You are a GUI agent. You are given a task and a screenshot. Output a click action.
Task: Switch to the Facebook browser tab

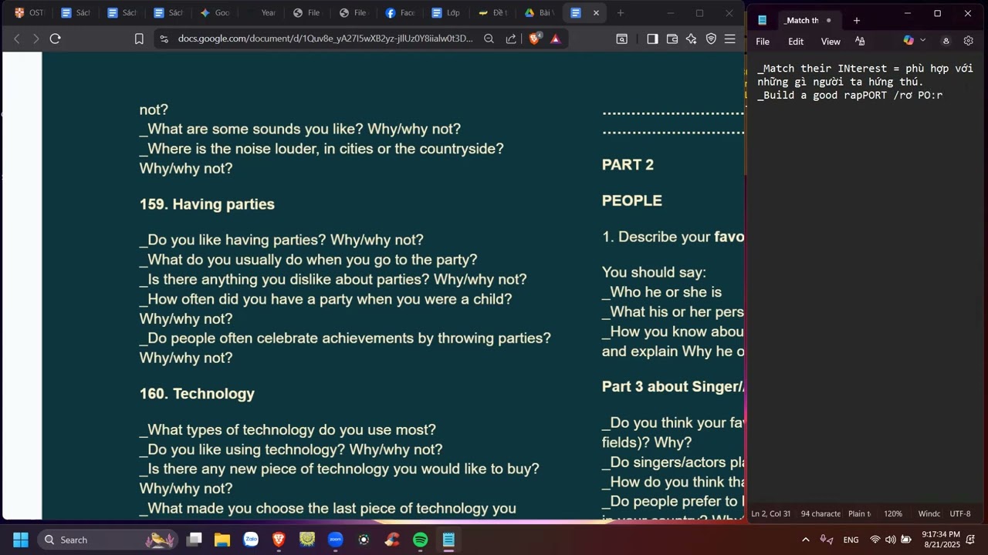click(x=400, y=13)
